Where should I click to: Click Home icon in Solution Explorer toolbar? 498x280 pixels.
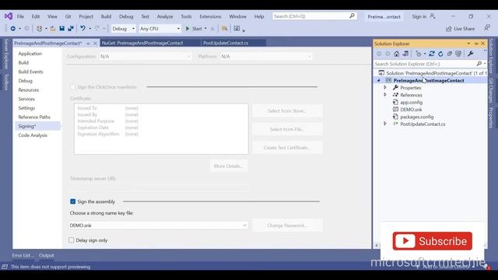click(396, 54)
